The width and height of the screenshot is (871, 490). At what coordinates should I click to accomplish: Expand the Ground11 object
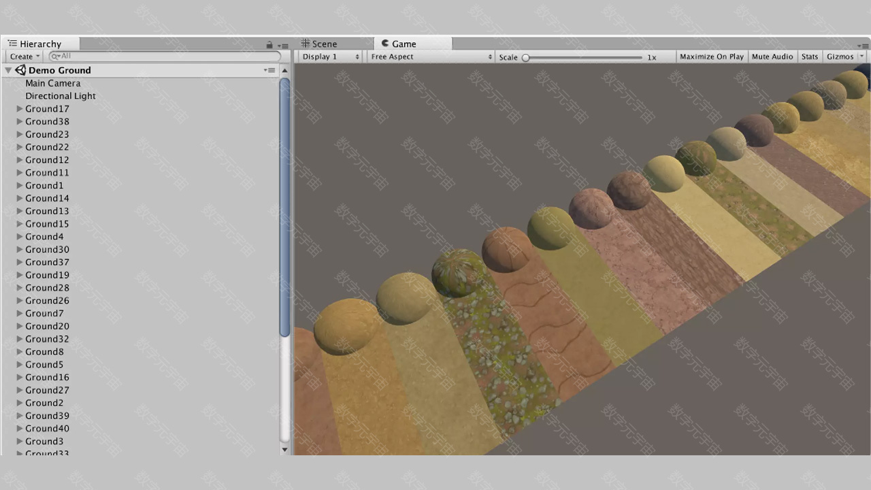tap(20, 173)
